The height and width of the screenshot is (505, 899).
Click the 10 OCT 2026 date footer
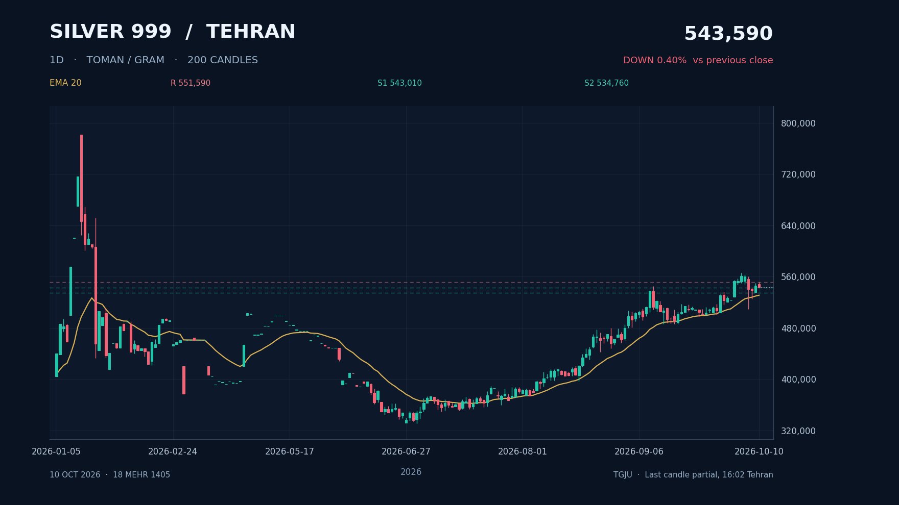pyautogui.click(x=110, y=475)
